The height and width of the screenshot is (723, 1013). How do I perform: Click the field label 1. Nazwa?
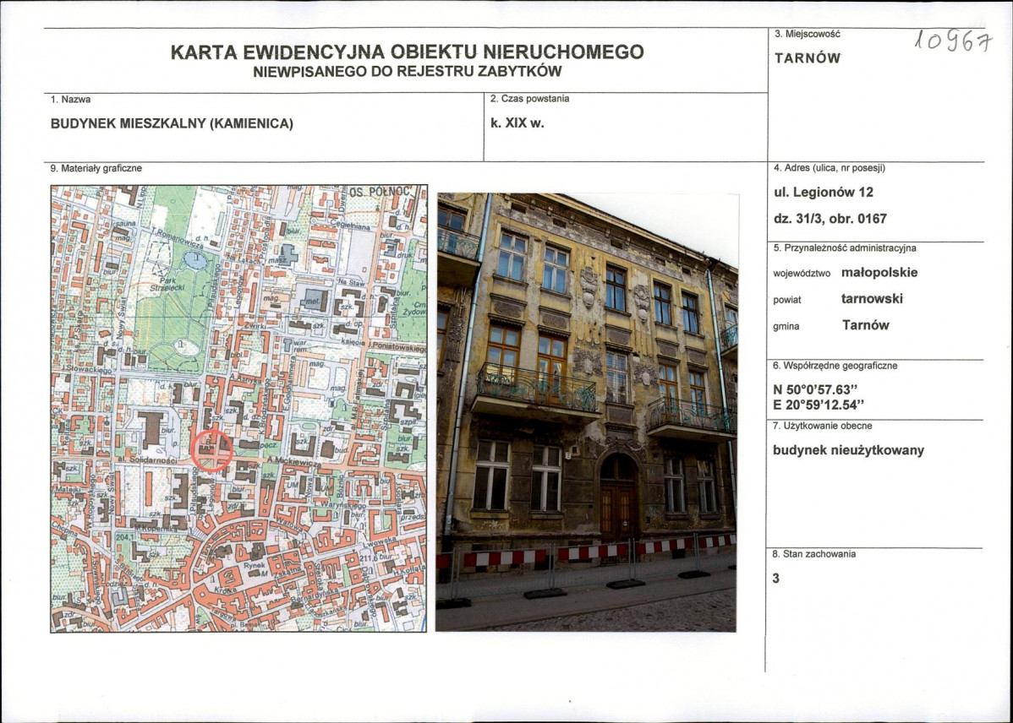click(70, 100)
